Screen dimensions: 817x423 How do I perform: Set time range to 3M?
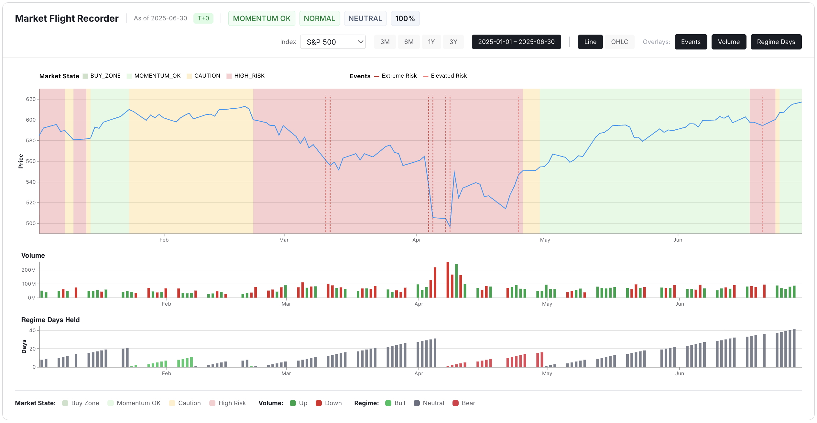(385, 42)
